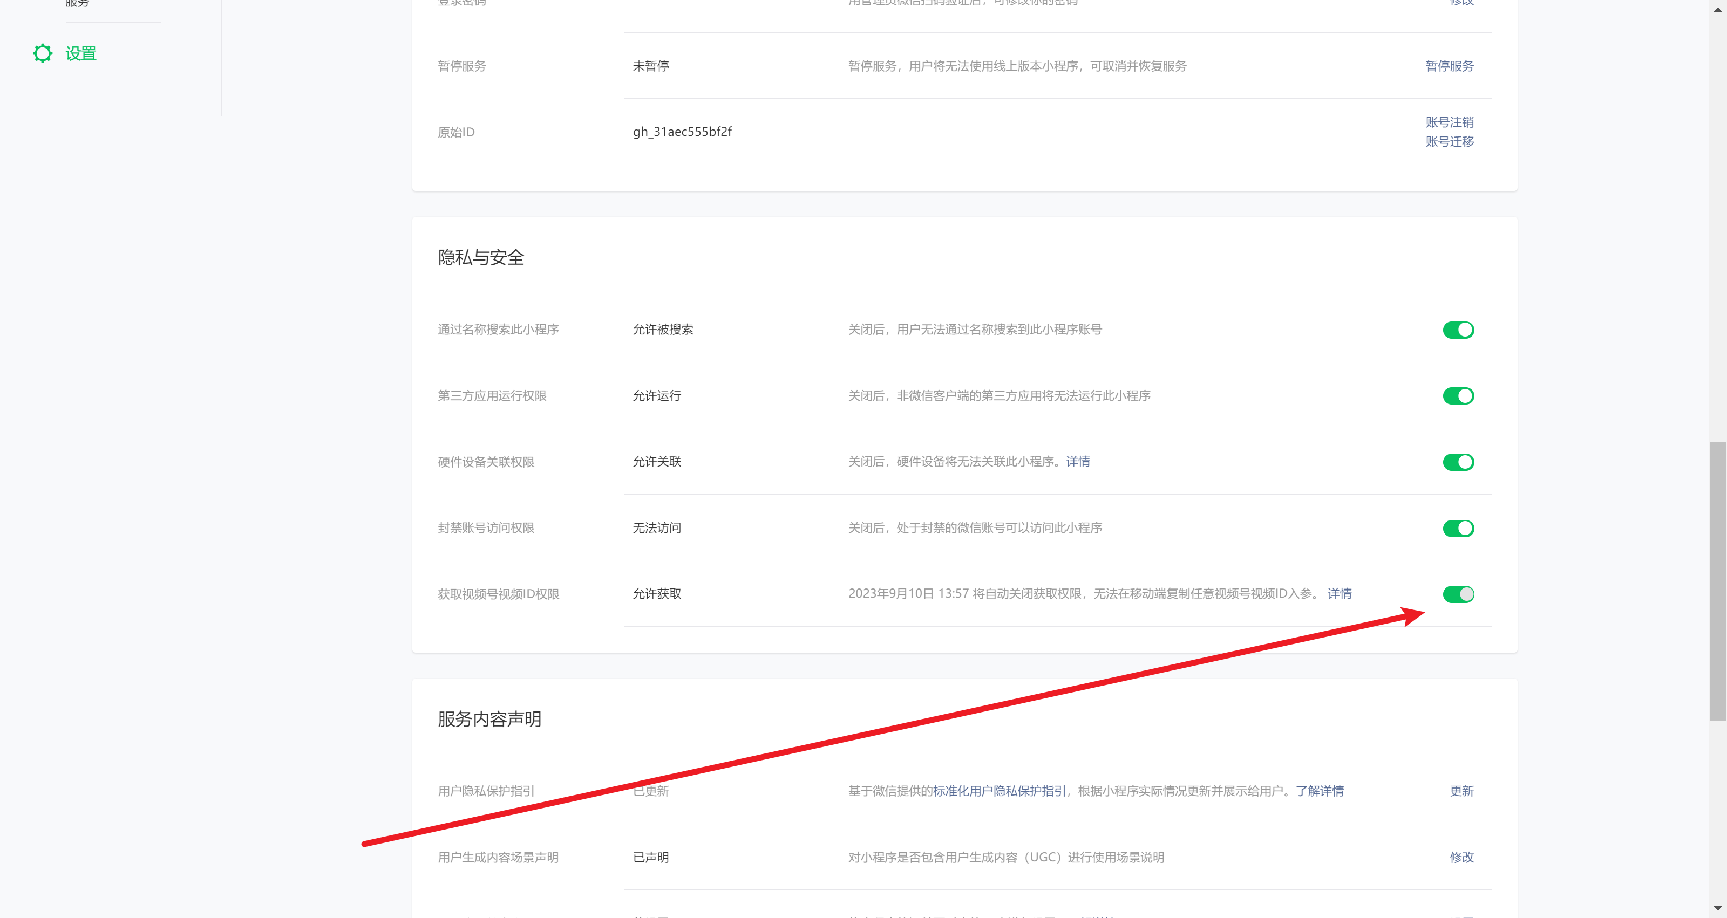
Task: Click the 了解详情 link
Action: pos(1320,791)
